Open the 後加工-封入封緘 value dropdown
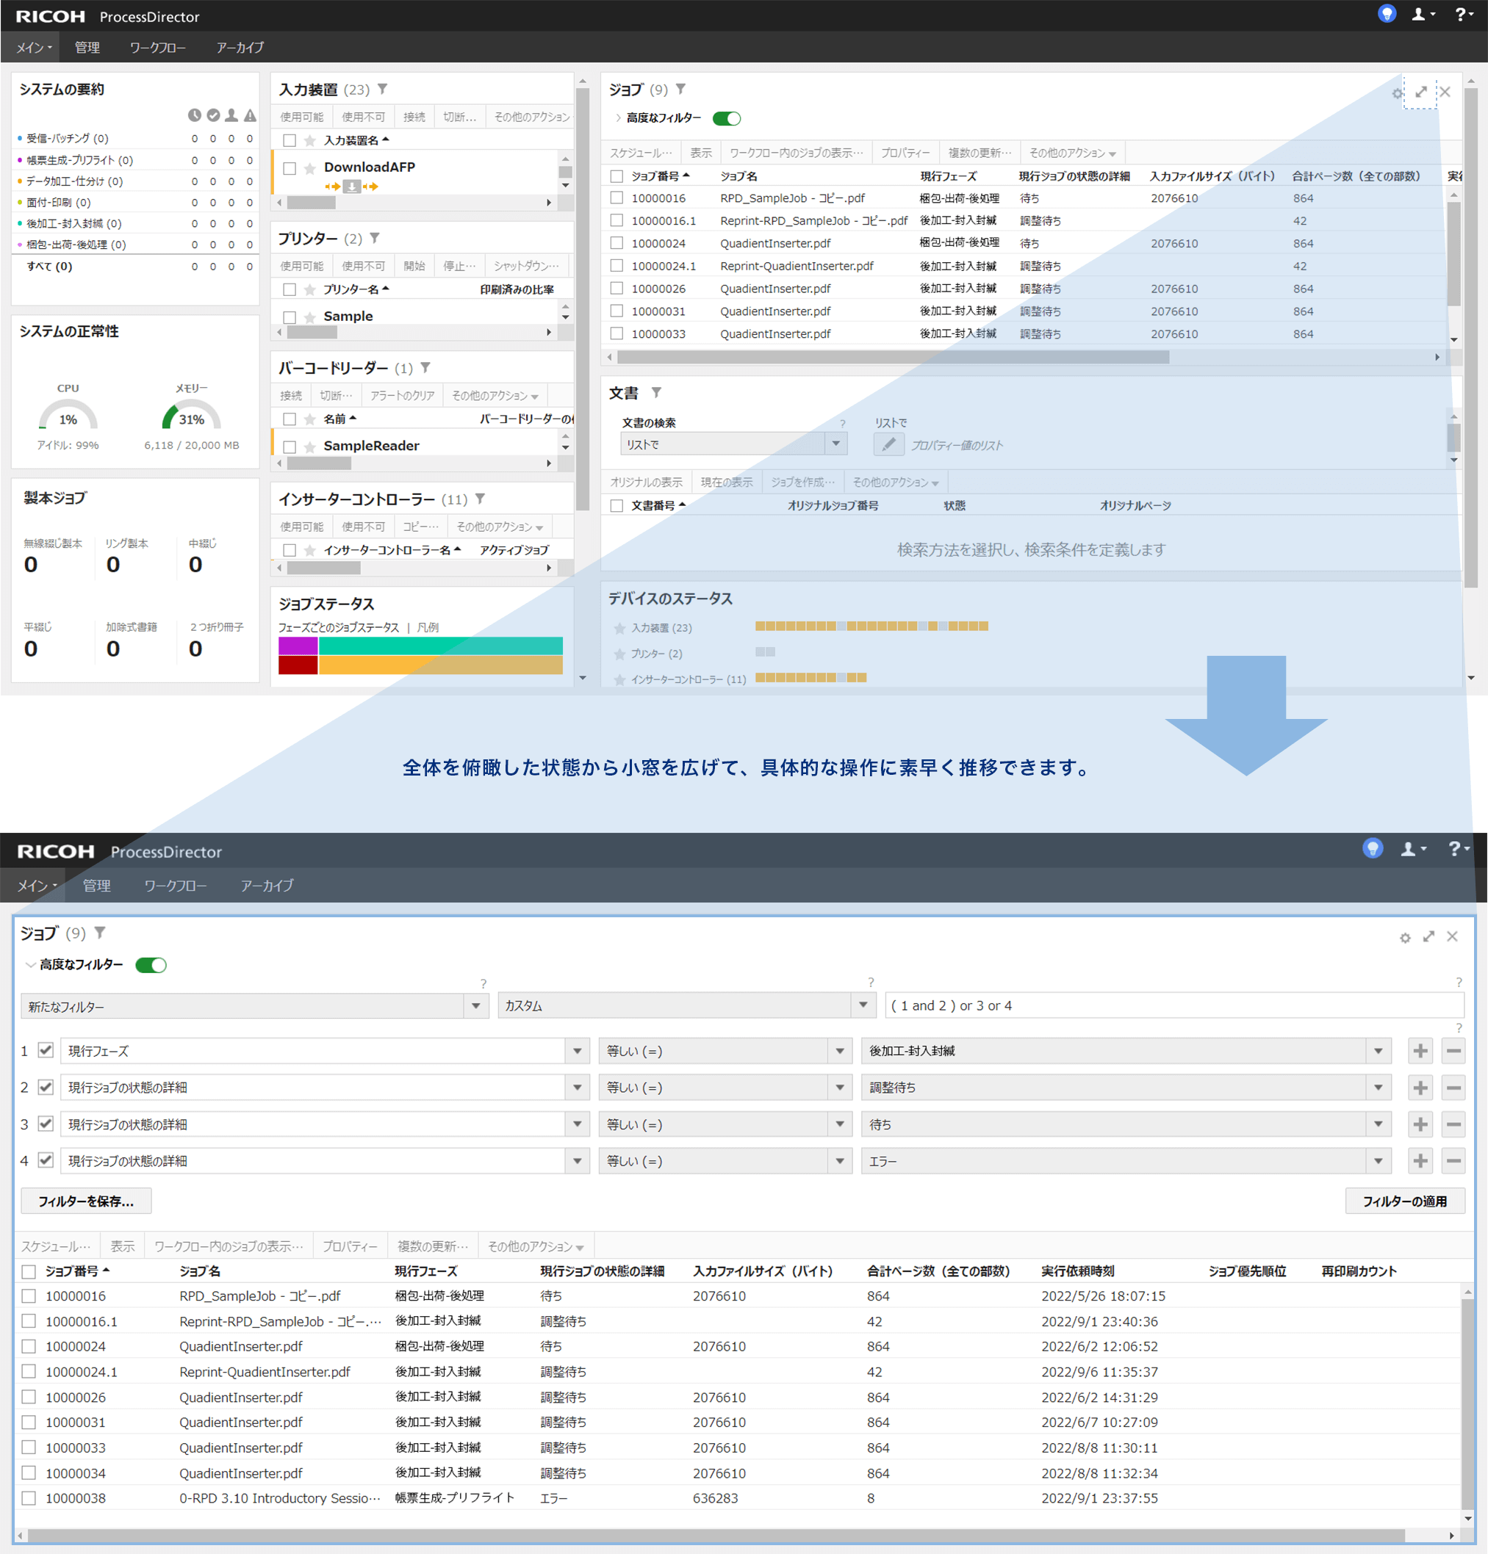The width and height of the screenshot is (1488, 1554). click(x=1379, y=1052)
